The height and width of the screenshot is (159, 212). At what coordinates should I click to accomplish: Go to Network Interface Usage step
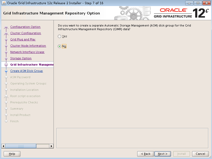(27, 52)
